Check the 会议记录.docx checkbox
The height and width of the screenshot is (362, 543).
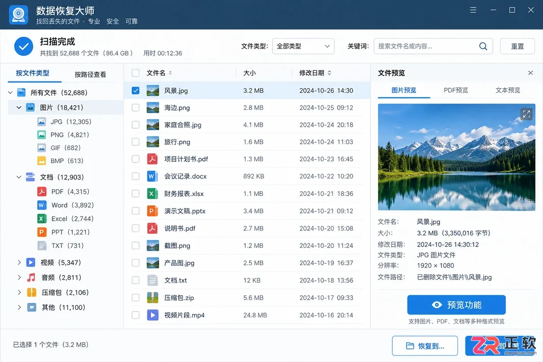(136, 176)
